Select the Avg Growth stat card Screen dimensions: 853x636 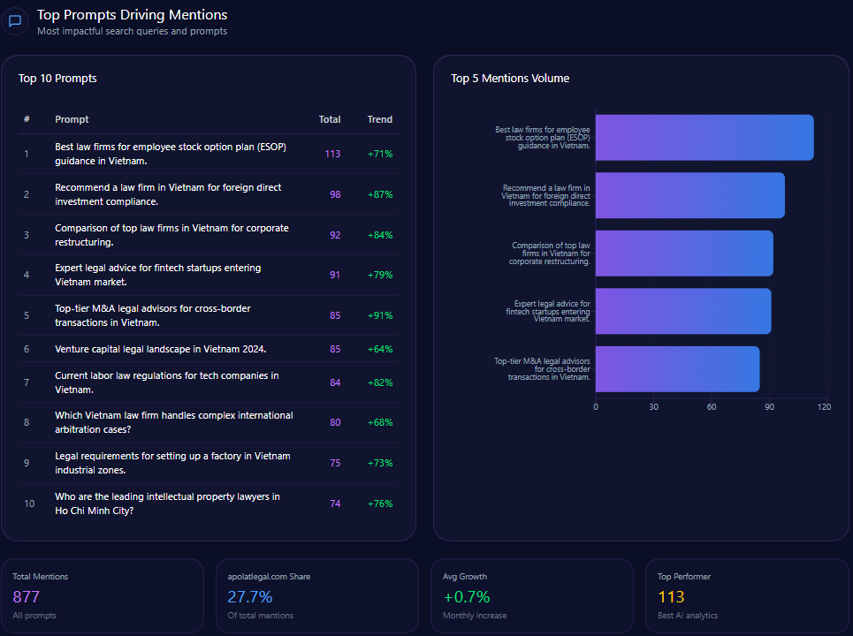point(533,596)
